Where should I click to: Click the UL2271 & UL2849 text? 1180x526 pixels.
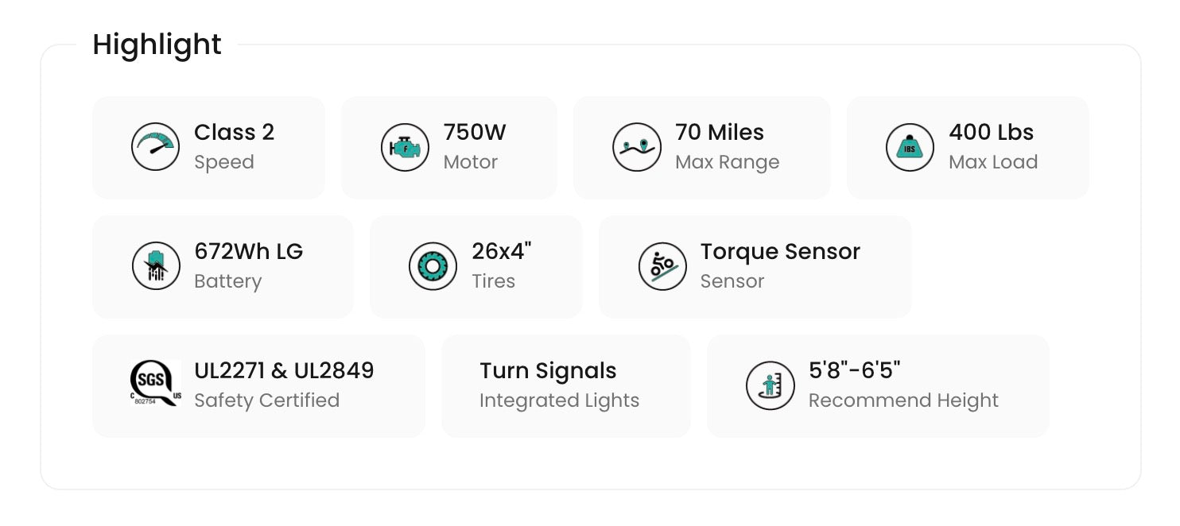coord(284,371)
